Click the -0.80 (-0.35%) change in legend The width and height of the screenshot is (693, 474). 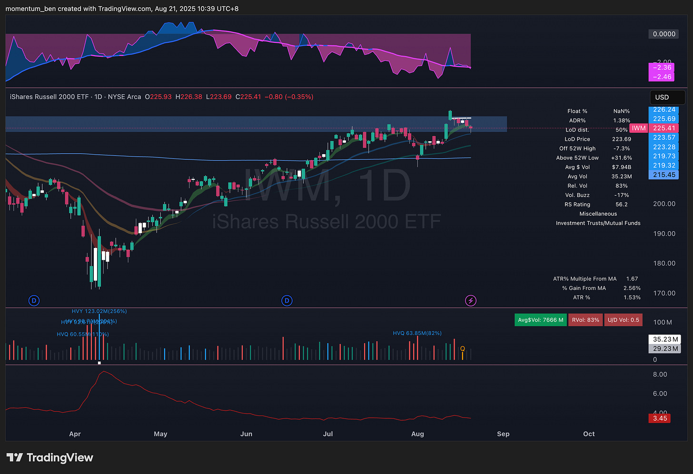[x=289, y=97]
